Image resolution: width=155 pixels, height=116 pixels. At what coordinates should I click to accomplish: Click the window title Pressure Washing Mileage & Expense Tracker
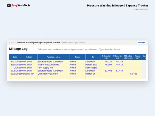tap(38, 43)
